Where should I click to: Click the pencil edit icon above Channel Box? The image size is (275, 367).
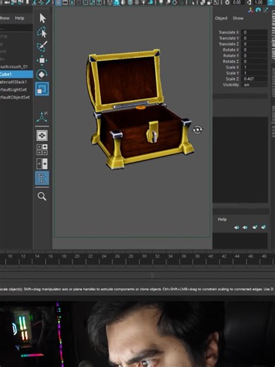coord(266,10)
